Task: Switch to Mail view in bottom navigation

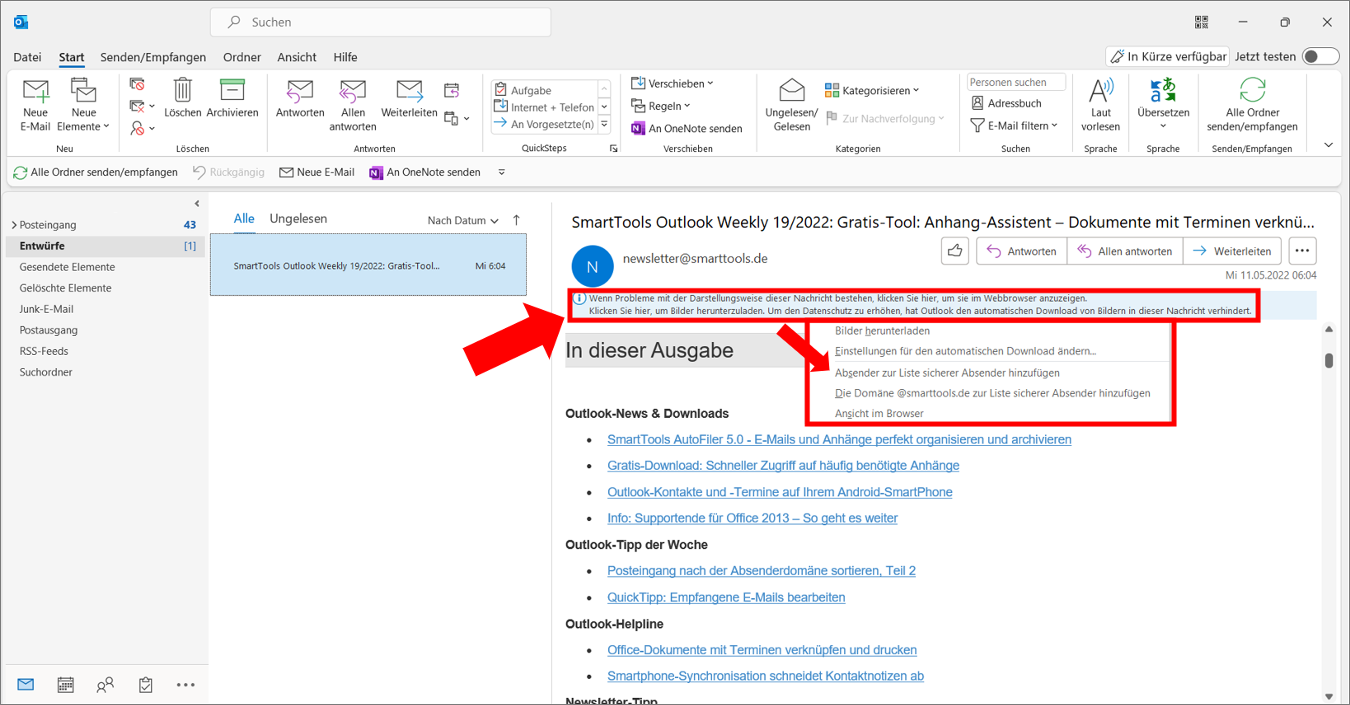Action: tap(25, 684)
